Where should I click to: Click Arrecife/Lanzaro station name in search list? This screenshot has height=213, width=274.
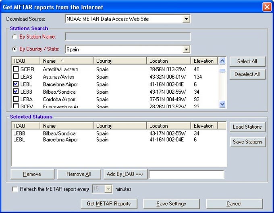[60, 70]
